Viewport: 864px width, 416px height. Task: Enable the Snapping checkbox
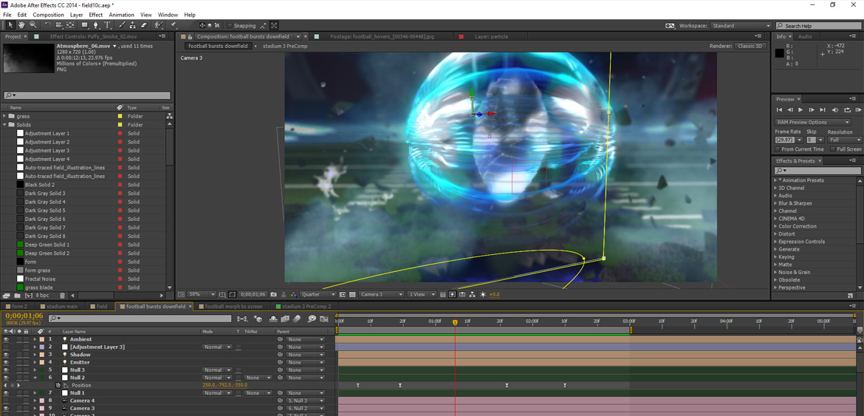click(230, 26)
